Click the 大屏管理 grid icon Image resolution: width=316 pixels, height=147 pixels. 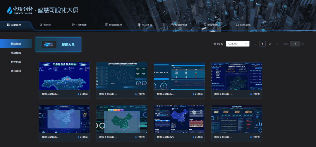8,25
